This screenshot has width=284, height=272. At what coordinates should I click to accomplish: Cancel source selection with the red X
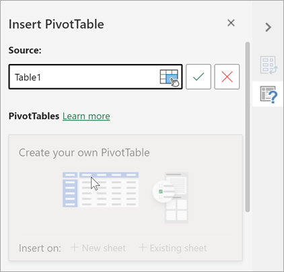(x=227, y=77)
